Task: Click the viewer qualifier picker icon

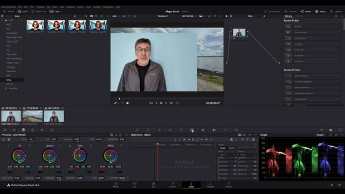Action: 115,103
